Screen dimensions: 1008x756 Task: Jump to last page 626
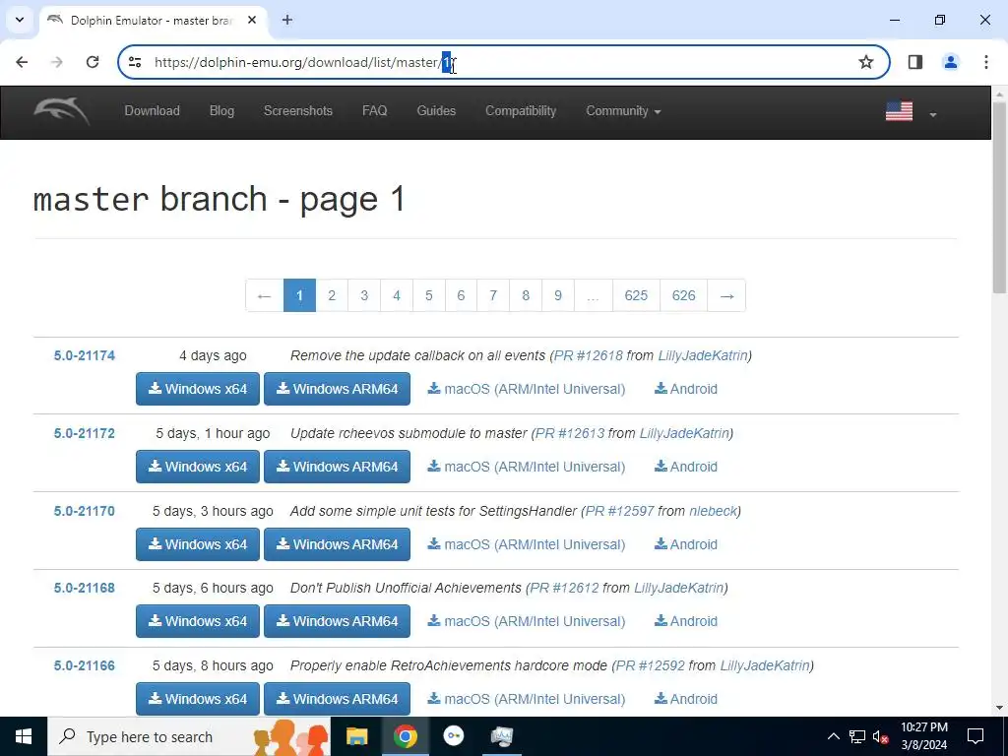683,295
